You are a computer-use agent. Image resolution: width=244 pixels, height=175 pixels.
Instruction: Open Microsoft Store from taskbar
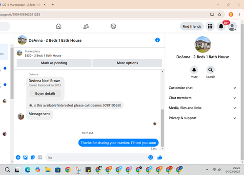pos(58,170)
